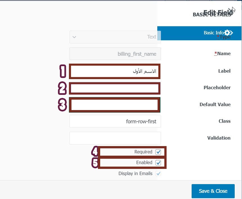The height and width of the screenshot is (199, 242).
Task: Click the Validation input field
Action: [115, 138]
